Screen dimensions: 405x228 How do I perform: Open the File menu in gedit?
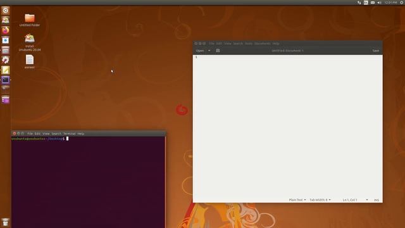211,44
